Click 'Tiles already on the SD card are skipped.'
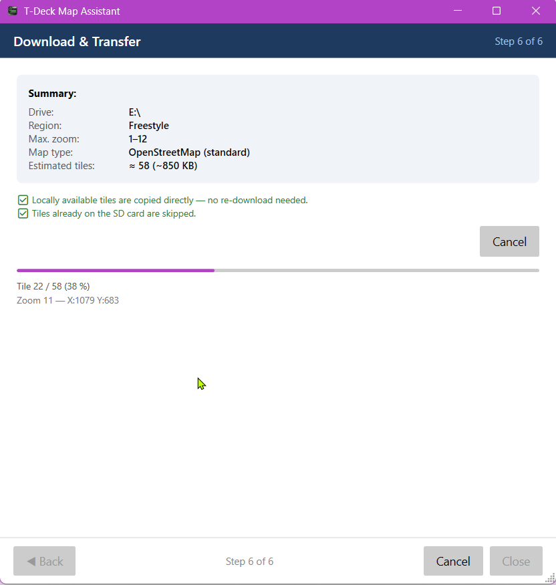556x585 pixels. 114,214
